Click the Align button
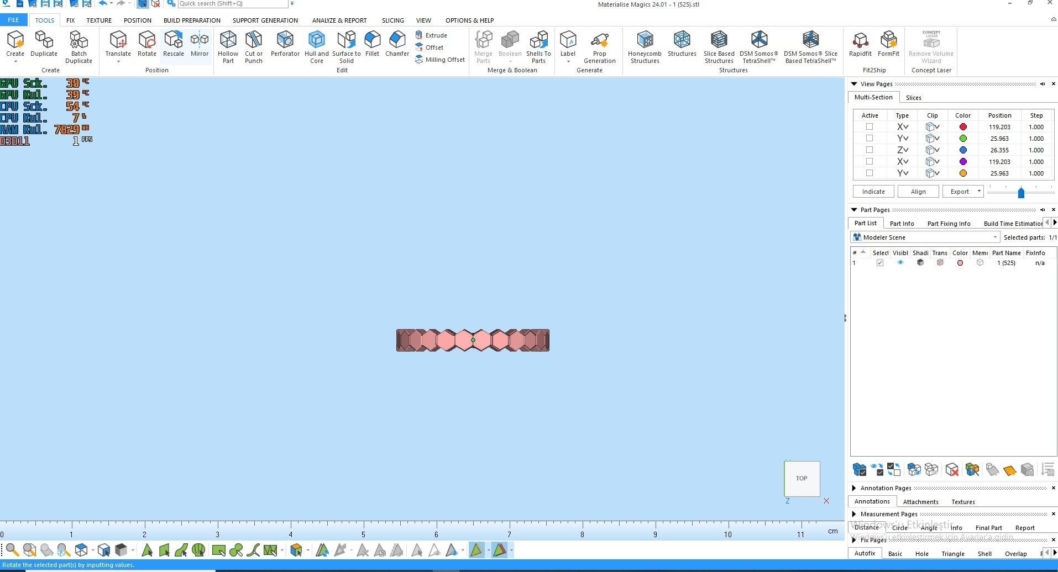Screen dimensions: 1058x572 (x=918, y=192)
